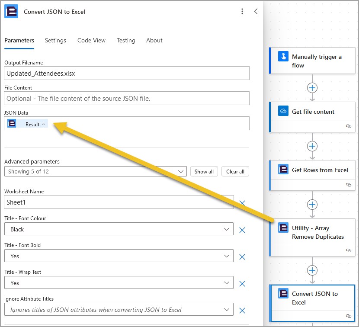Click the Encodian icon in Result token
This screenshot has width=359, height=327.
click(12, 123)
